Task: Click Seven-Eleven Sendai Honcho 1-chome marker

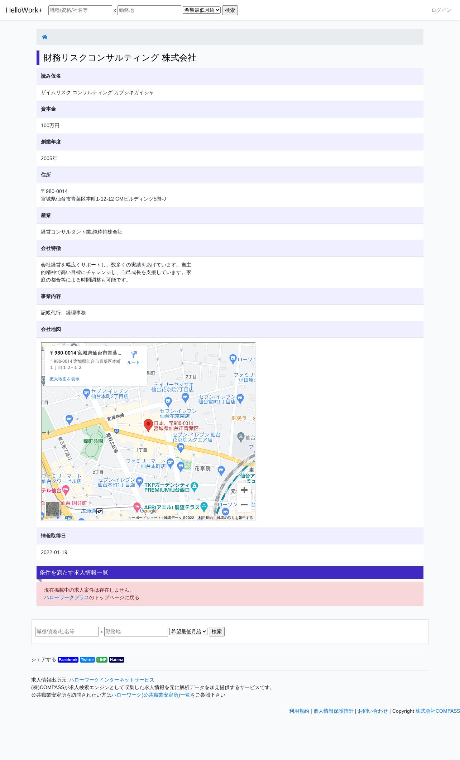Action: [140, 481]
